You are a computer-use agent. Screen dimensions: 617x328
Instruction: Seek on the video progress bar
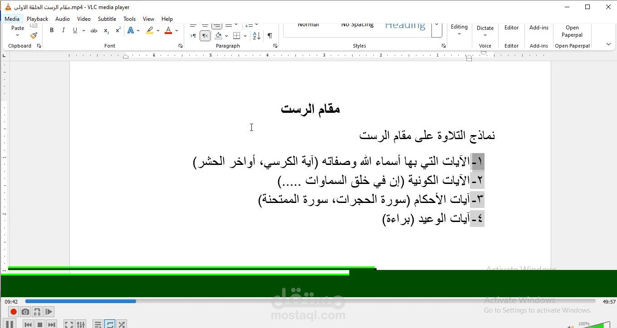310,301
